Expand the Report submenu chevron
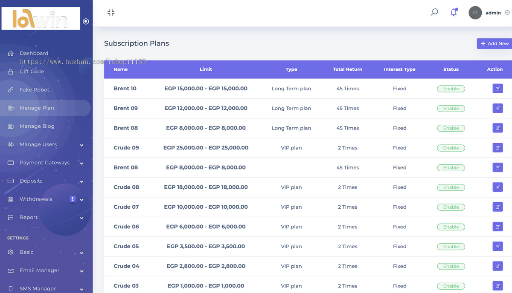512x293 pixels. [x=81, y=218]
